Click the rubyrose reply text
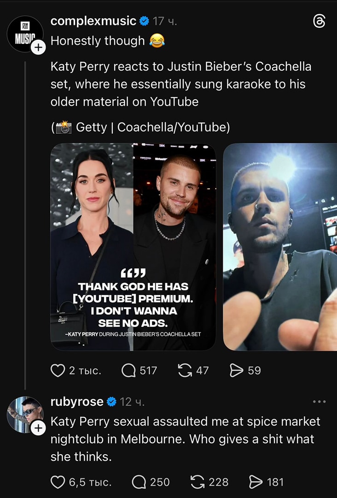The width and height of the screenshot is (337, 498). [185, 439]
